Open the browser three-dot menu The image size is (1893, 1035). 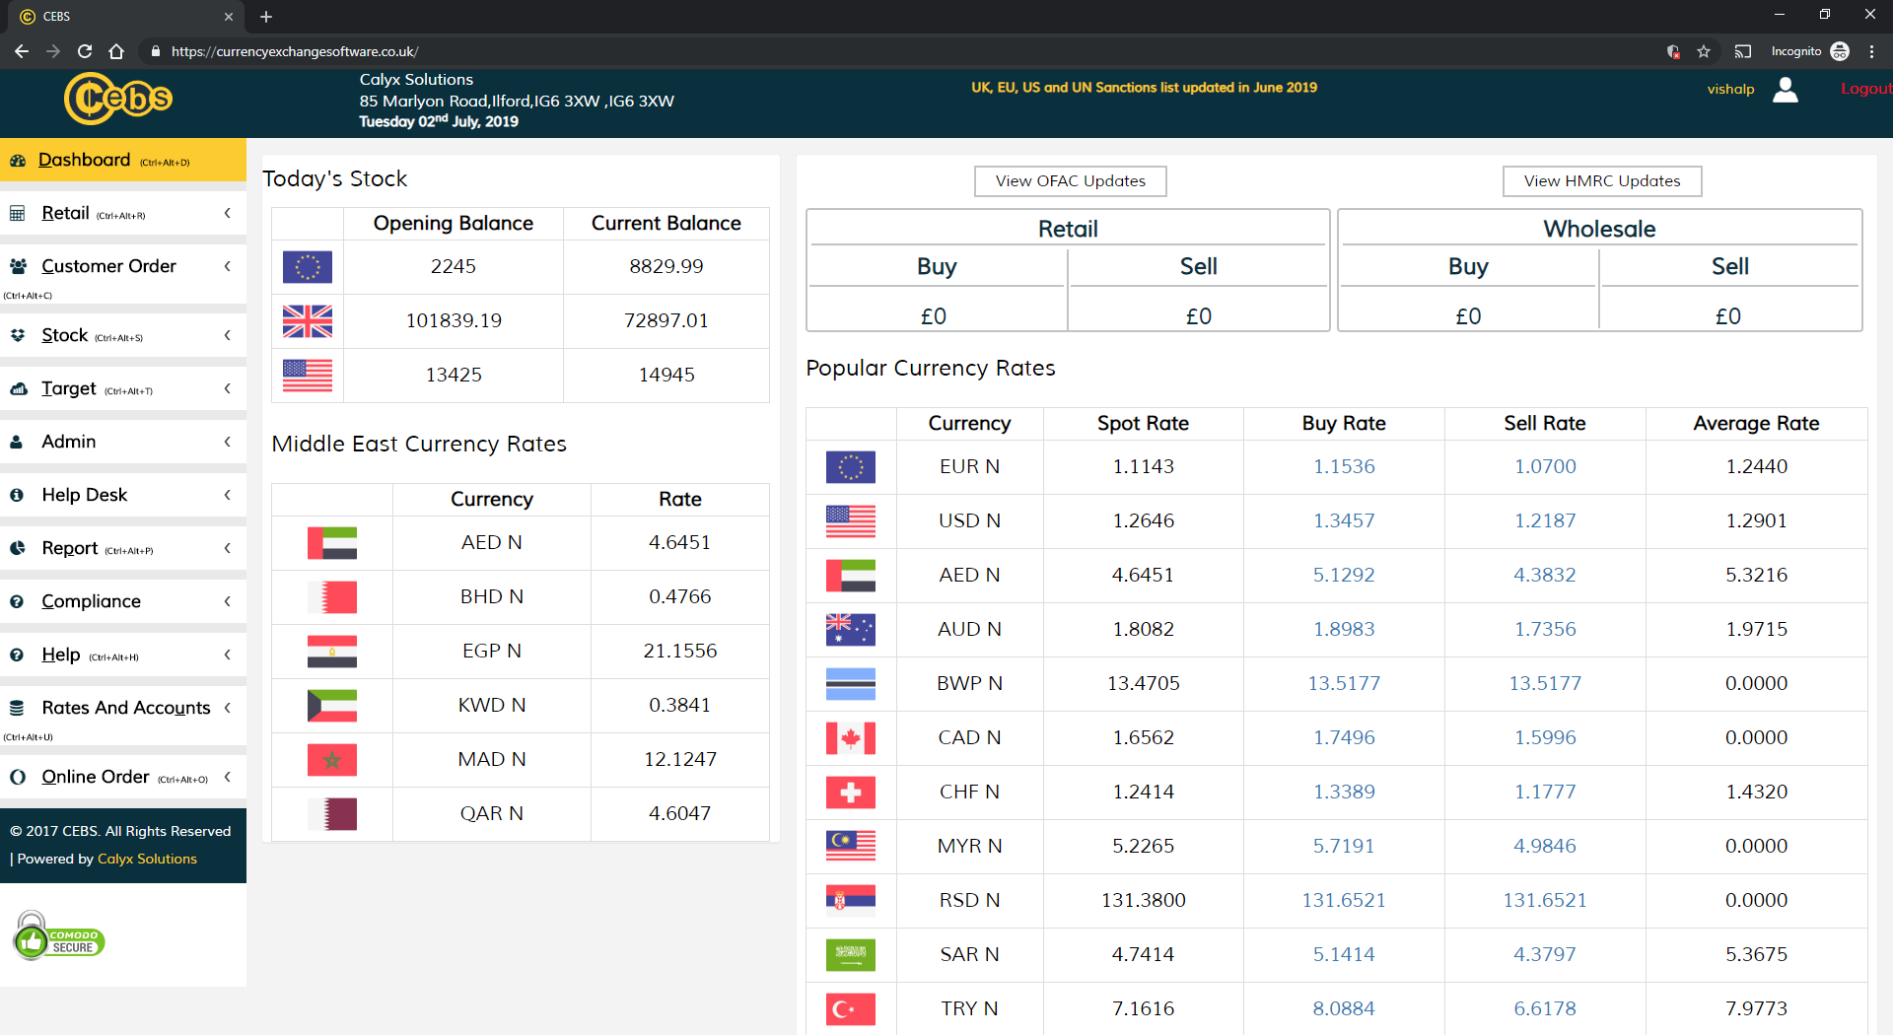click(1871, 51)
